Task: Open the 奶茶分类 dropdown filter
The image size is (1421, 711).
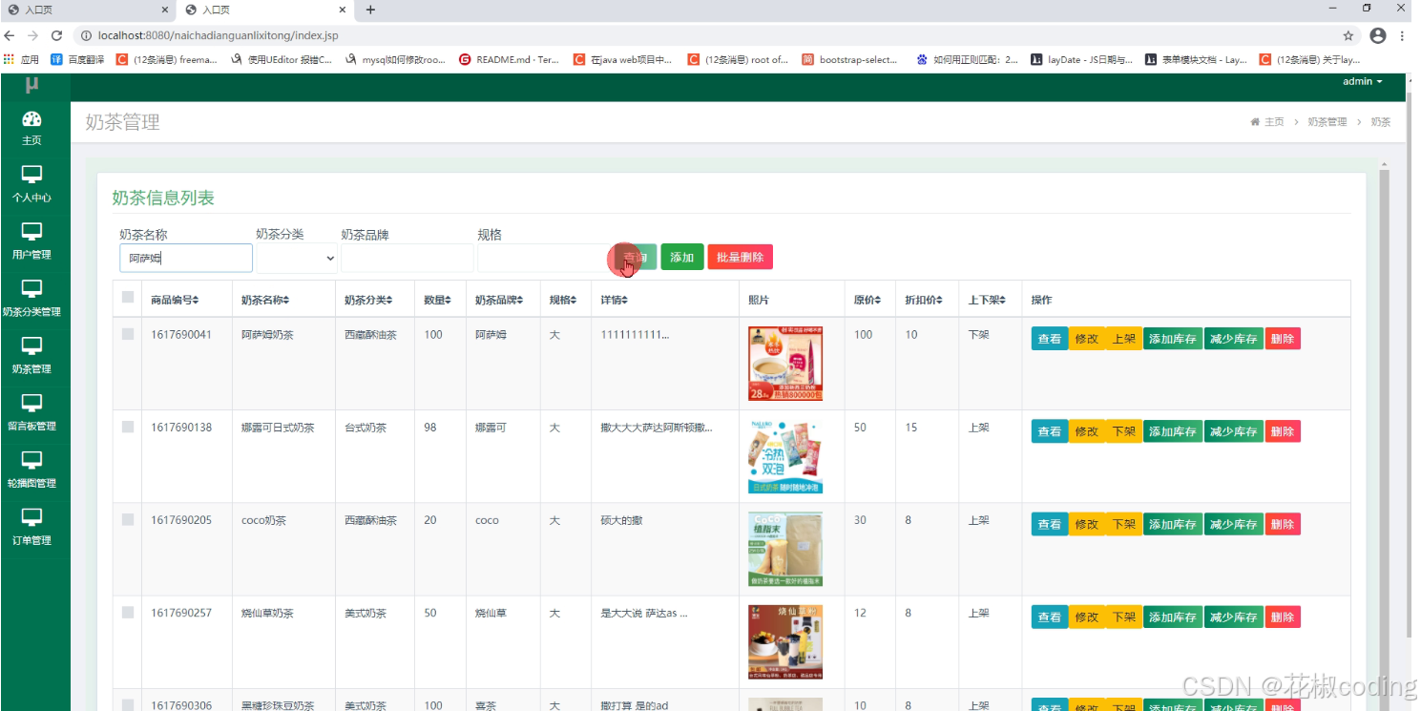Action: pos(296,258)
